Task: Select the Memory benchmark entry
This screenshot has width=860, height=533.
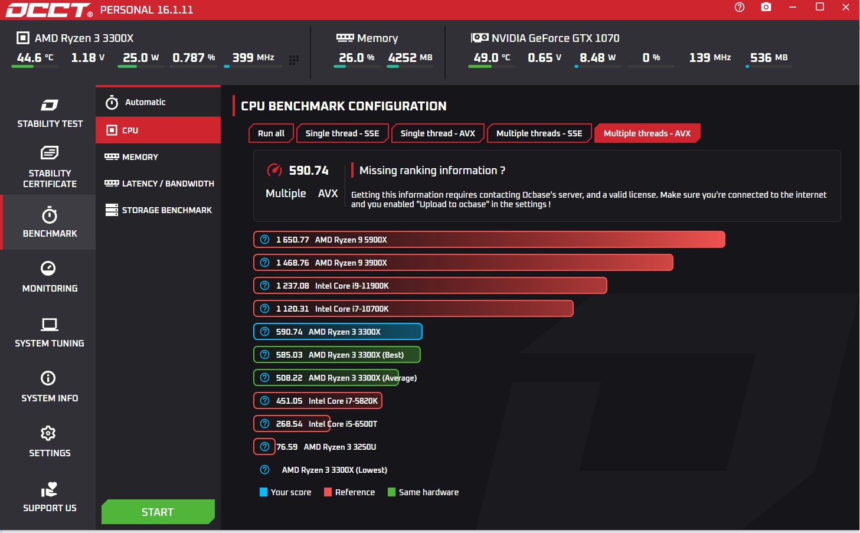Action: tap(158, 157)
